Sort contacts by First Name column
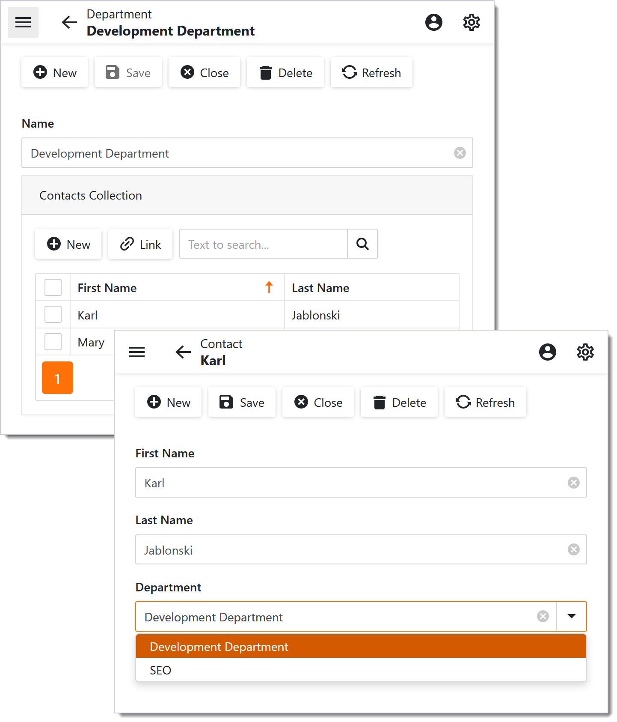 tap(107, 288)
